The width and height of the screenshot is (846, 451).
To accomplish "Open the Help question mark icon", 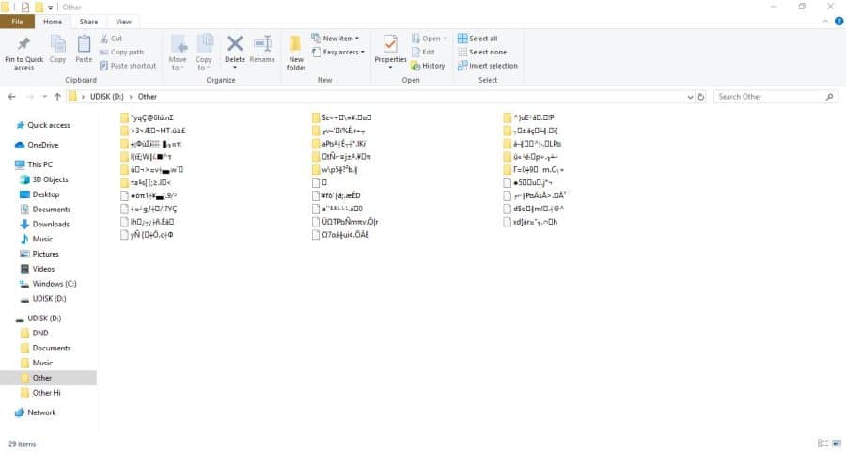I will pyautogui.click(x=838, y=22).
